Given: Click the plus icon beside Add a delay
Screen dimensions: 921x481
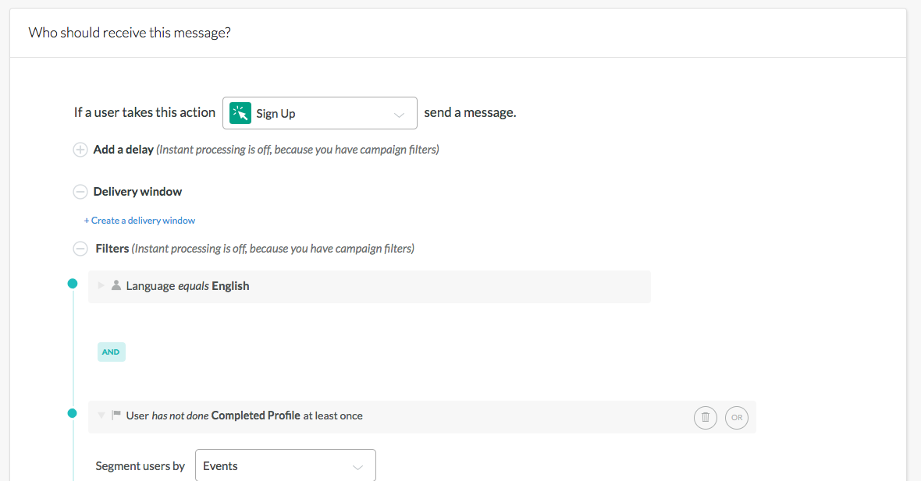Looking at the screenshot, I should coord(80,150).
